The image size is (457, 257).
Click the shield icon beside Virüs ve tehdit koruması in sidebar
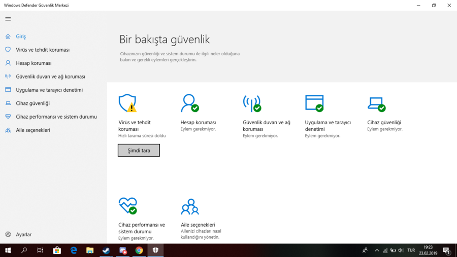8,50
